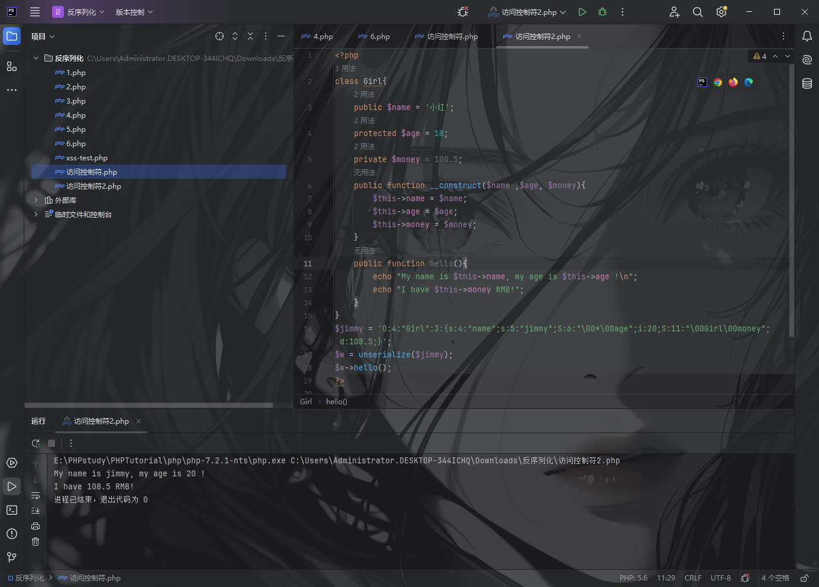819x587 pixels.
Task: Open the main hamburger menu
Action: 35,12
